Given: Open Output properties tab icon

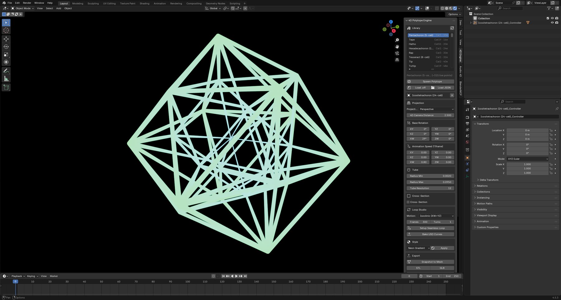Looking at the screenshot, I should (x=467, y=124).
